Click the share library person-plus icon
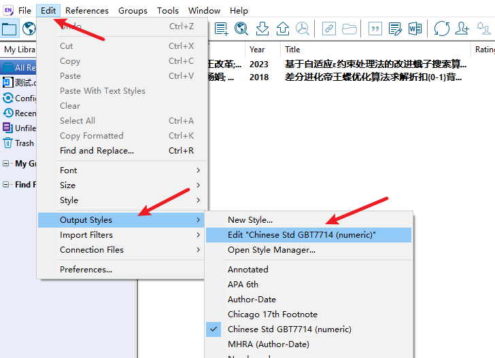The width and height of the screenshot is (495, 358). tap(462, 29)
